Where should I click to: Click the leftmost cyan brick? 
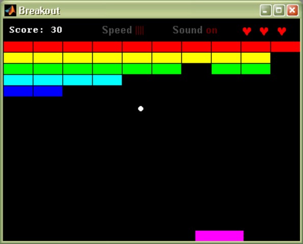[18, 80]
